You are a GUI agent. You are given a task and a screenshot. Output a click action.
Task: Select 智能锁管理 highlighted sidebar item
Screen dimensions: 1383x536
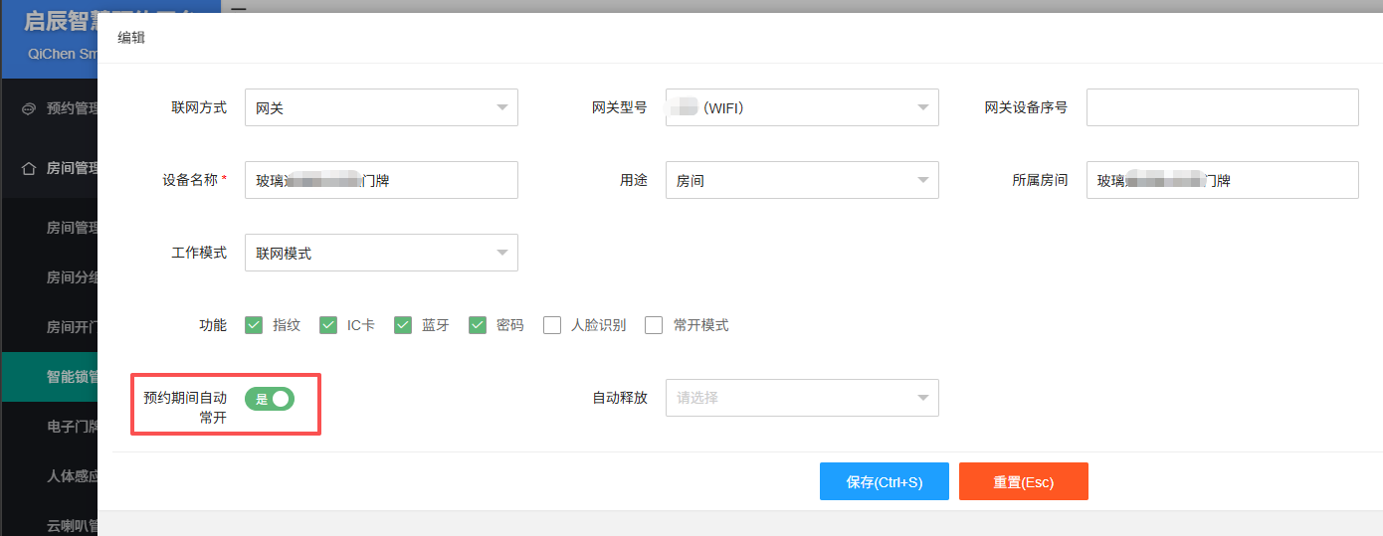[49, 377]
